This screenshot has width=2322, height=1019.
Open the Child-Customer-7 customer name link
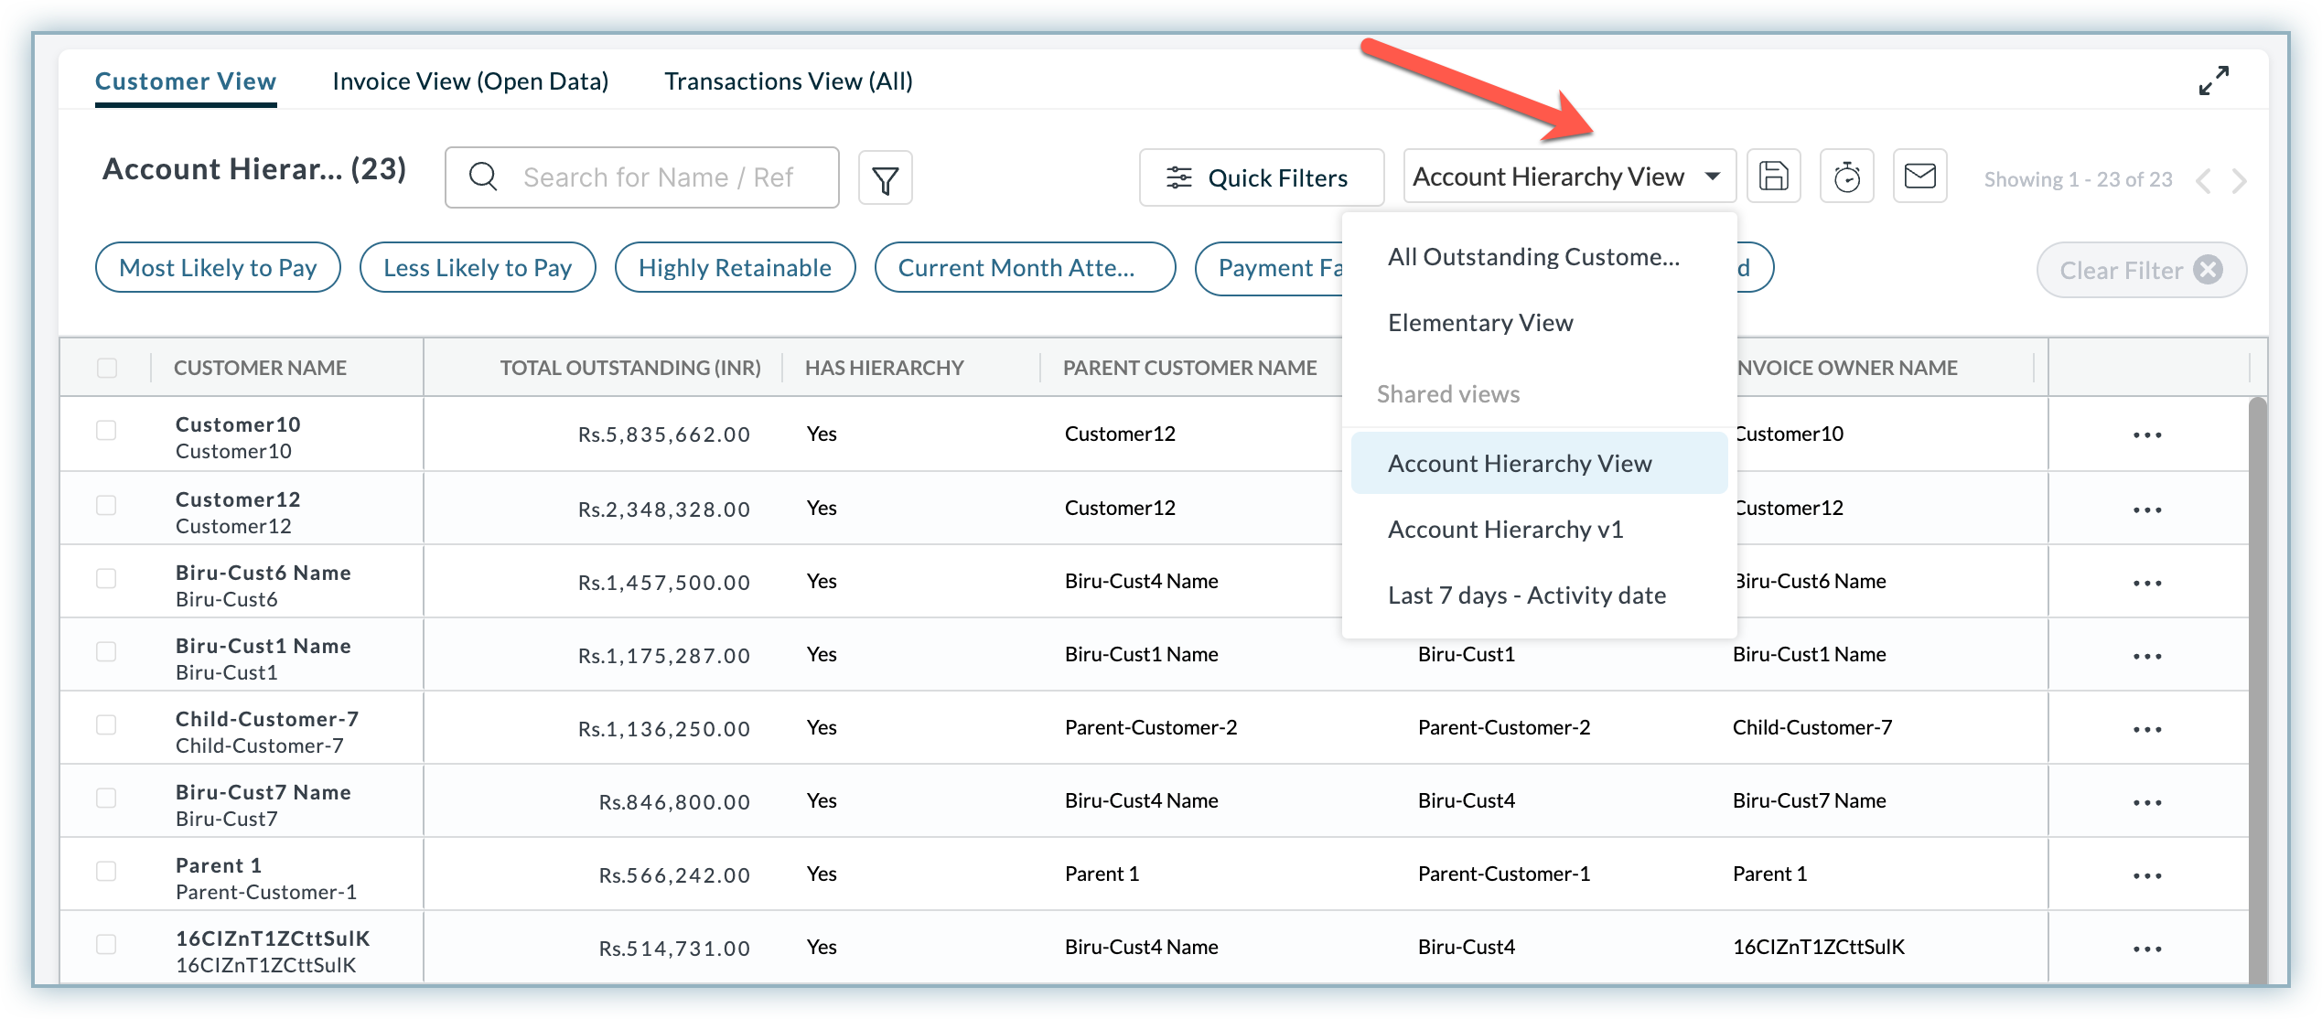[x=267, y=719]
